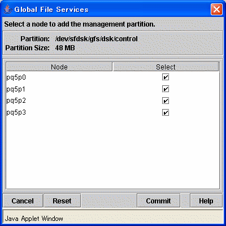This screenshot has width=226, height=226.
Task: Select the pq5p0 node row
Action: click(x=112, y=77)
